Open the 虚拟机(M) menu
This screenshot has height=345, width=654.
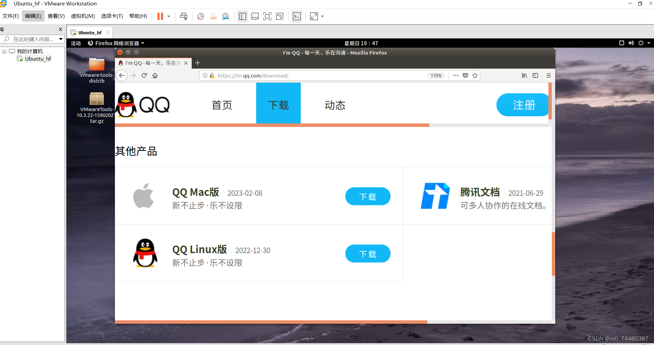(x=83, y=16)
